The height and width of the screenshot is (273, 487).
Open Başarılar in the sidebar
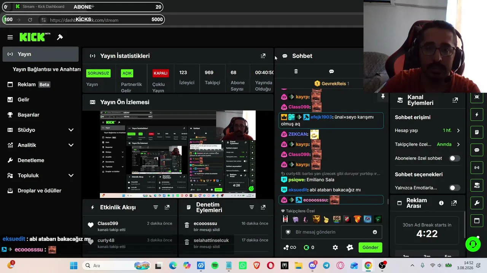tap(40, 115)
